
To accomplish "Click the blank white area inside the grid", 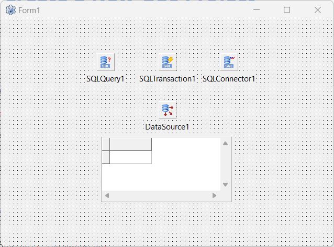I will point(183,172).
